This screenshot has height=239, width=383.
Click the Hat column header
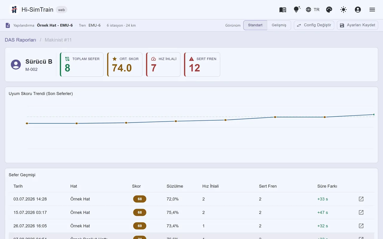(x=74, y=186)
